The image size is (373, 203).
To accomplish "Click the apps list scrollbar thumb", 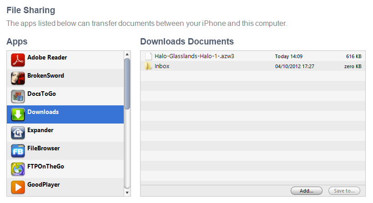I will [127, 84].
